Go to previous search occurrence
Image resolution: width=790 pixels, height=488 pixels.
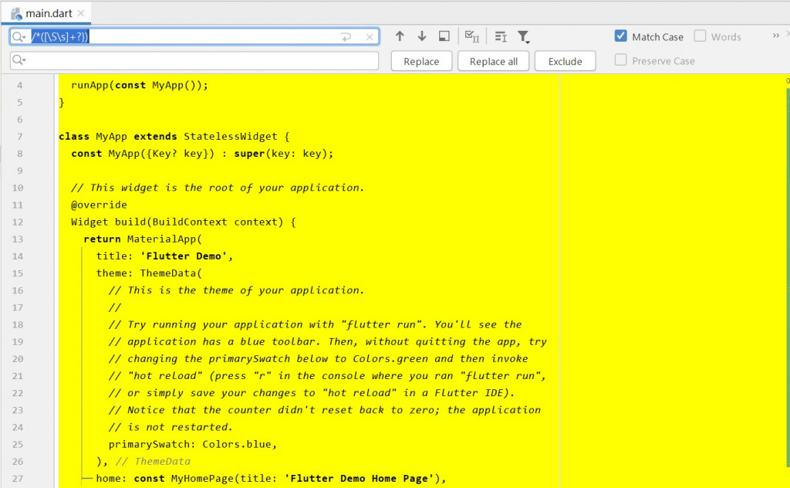tap(400, 36)
